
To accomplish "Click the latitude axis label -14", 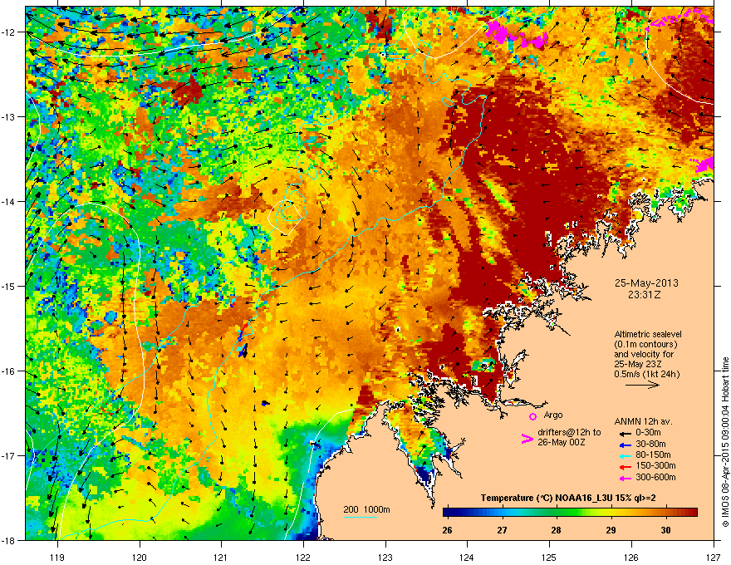I will tap(8, 201).
